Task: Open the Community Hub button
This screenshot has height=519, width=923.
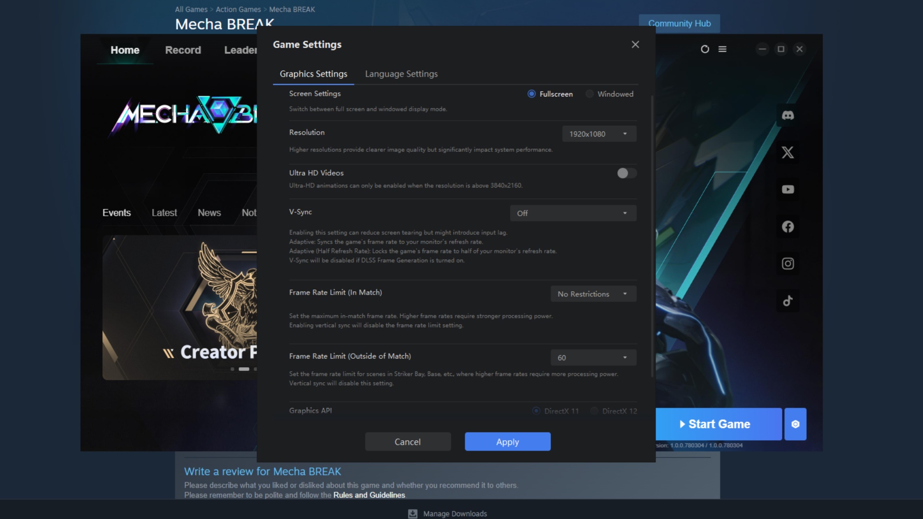Action: (679, 23)
